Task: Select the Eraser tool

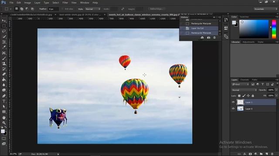Action: 4,74
